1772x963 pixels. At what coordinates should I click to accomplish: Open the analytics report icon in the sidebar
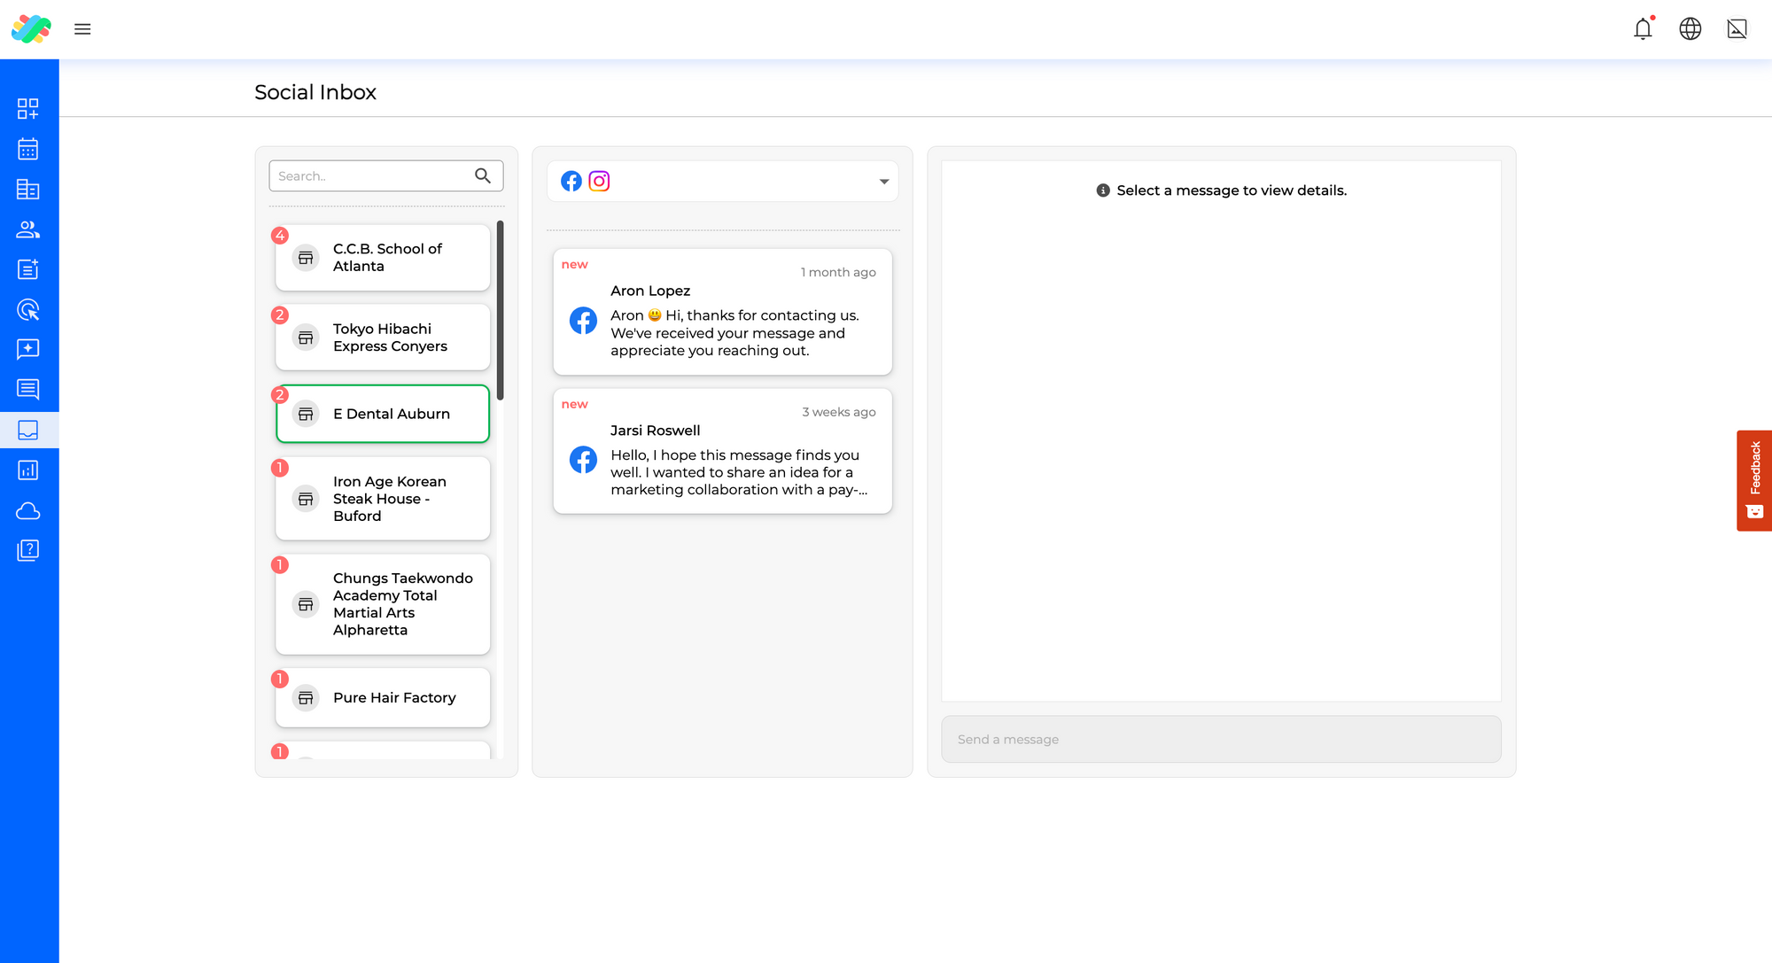[28, 470]
